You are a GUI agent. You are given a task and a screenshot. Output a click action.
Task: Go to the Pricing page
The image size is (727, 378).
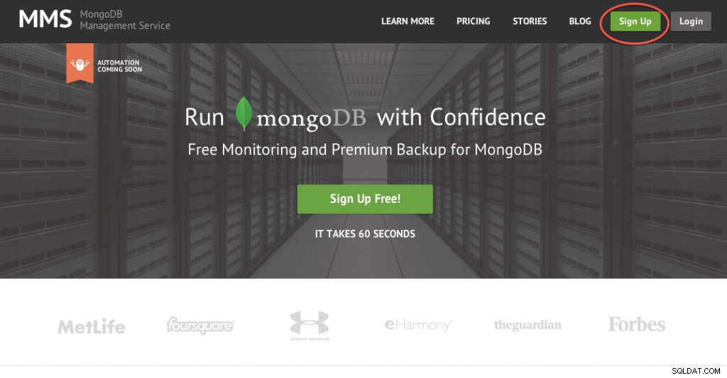[x=473, y=21]
